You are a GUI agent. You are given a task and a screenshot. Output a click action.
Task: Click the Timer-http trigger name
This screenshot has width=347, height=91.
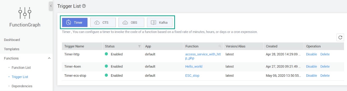[x=72, y=54]
